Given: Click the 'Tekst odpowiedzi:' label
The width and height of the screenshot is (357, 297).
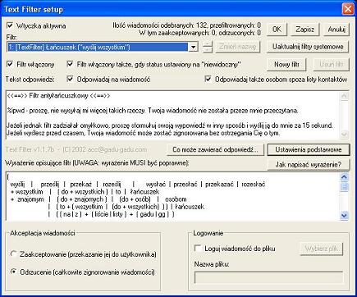Looking at the screenshot, I should pyautogui.click(x=30, y=80).
